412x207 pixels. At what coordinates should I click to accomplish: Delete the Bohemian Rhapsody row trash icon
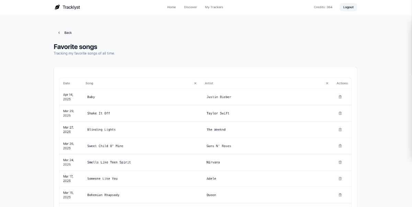(x=340, y=195)
